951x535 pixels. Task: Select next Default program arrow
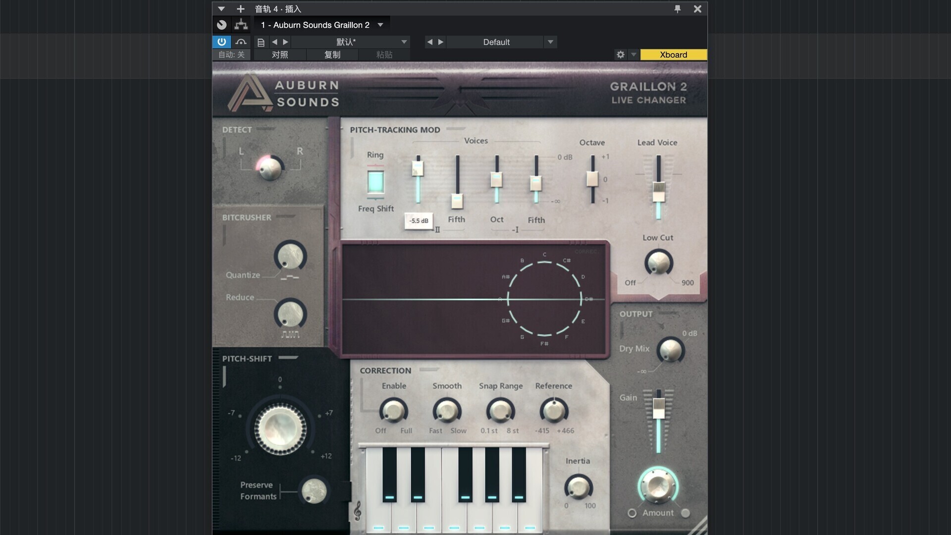(441, 42)
